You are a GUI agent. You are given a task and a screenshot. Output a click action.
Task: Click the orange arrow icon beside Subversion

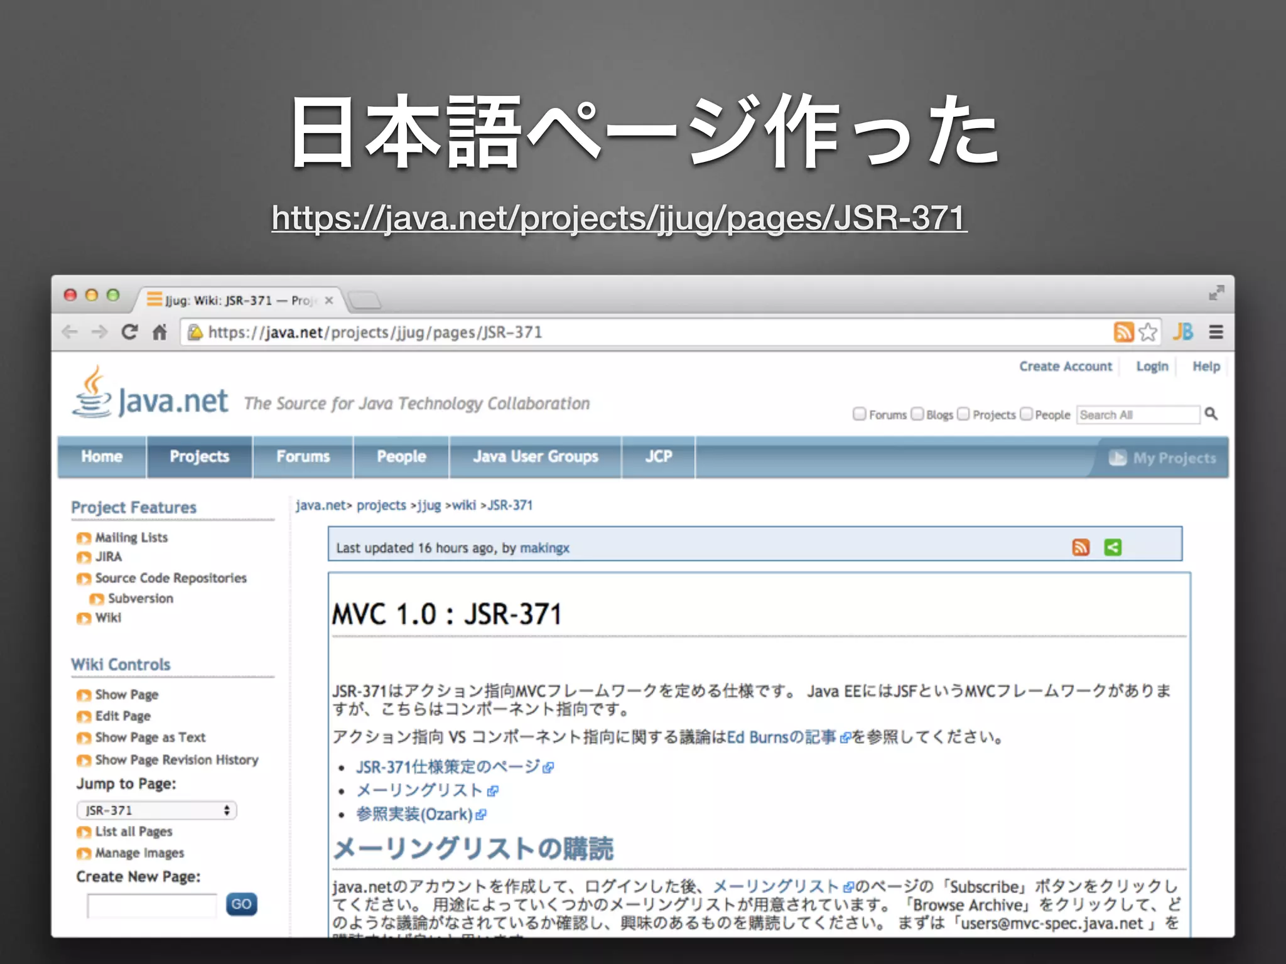(x=96, y=599)
